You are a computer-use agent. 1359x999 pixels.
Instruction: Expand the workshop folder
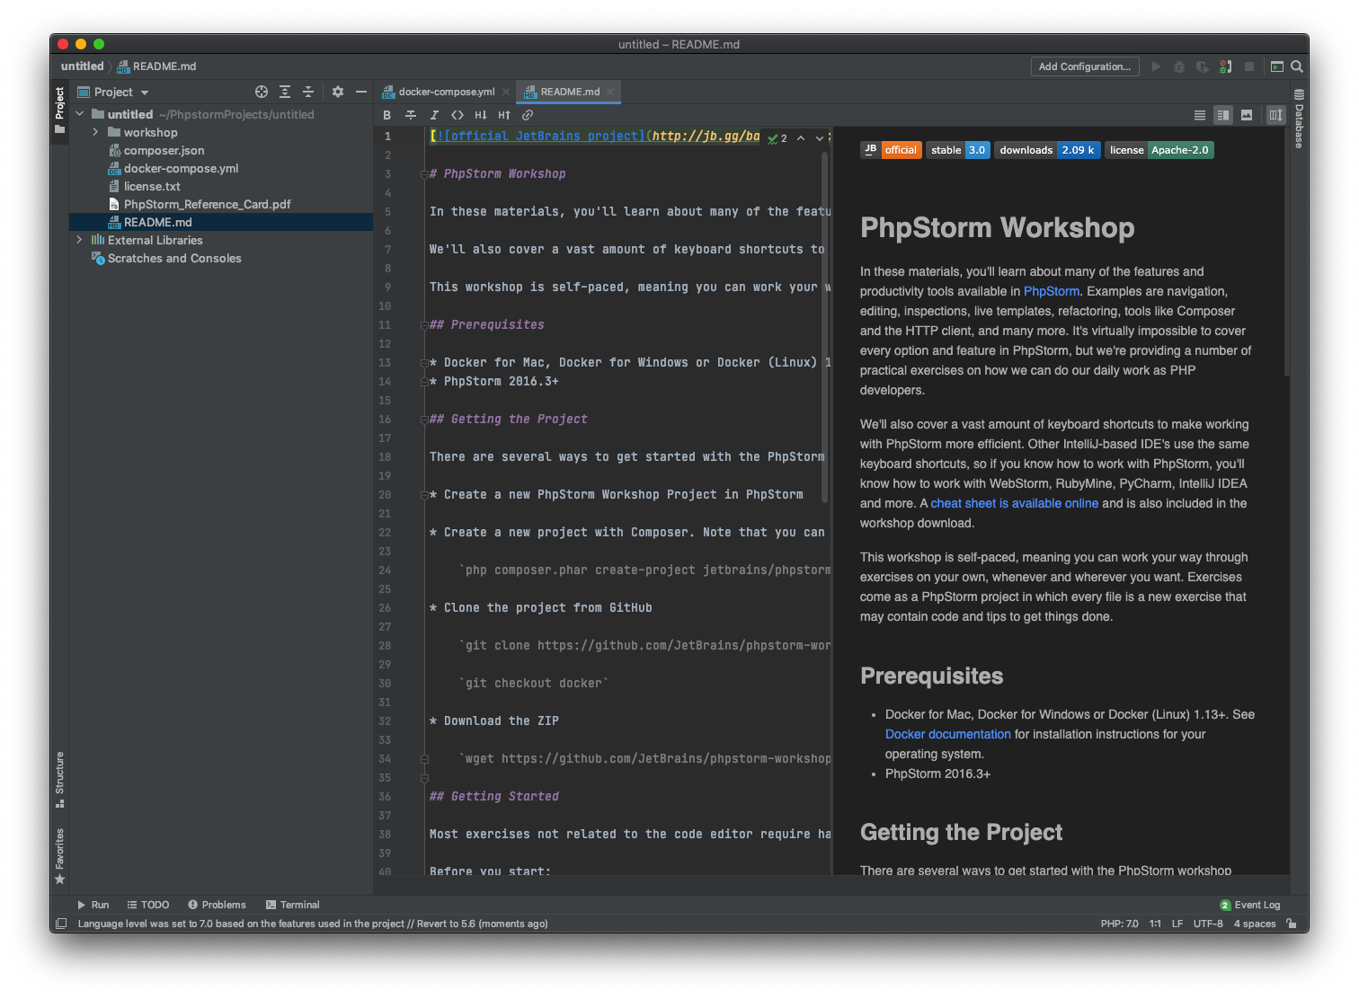click(95, 132)
